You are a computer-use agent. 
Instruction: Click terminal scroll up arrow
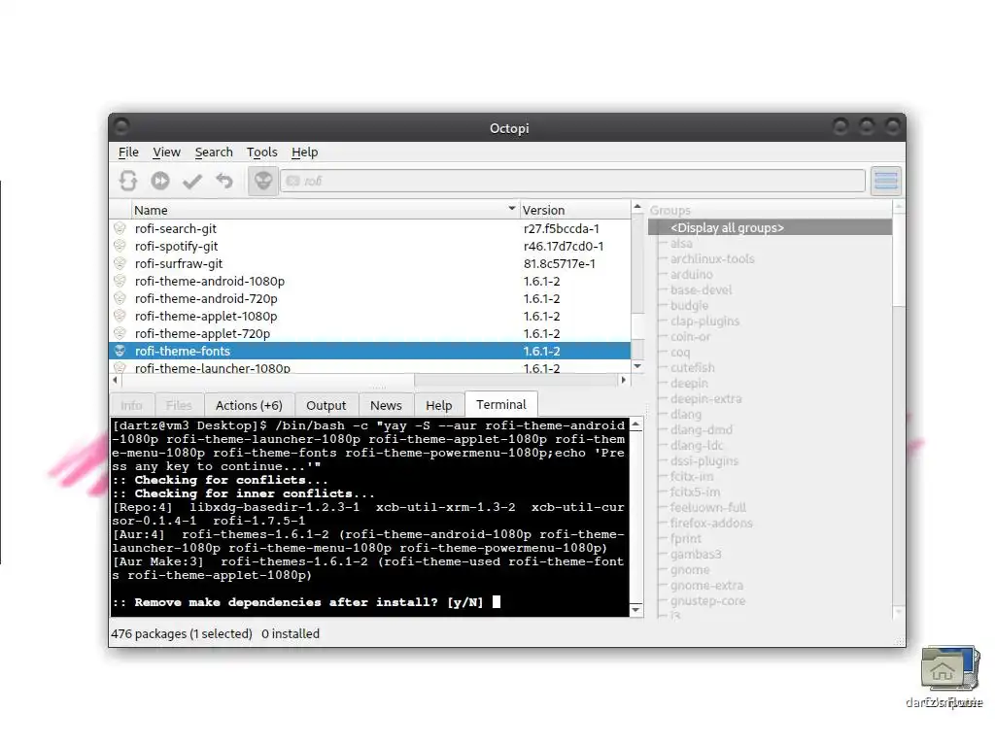[635, 425]
